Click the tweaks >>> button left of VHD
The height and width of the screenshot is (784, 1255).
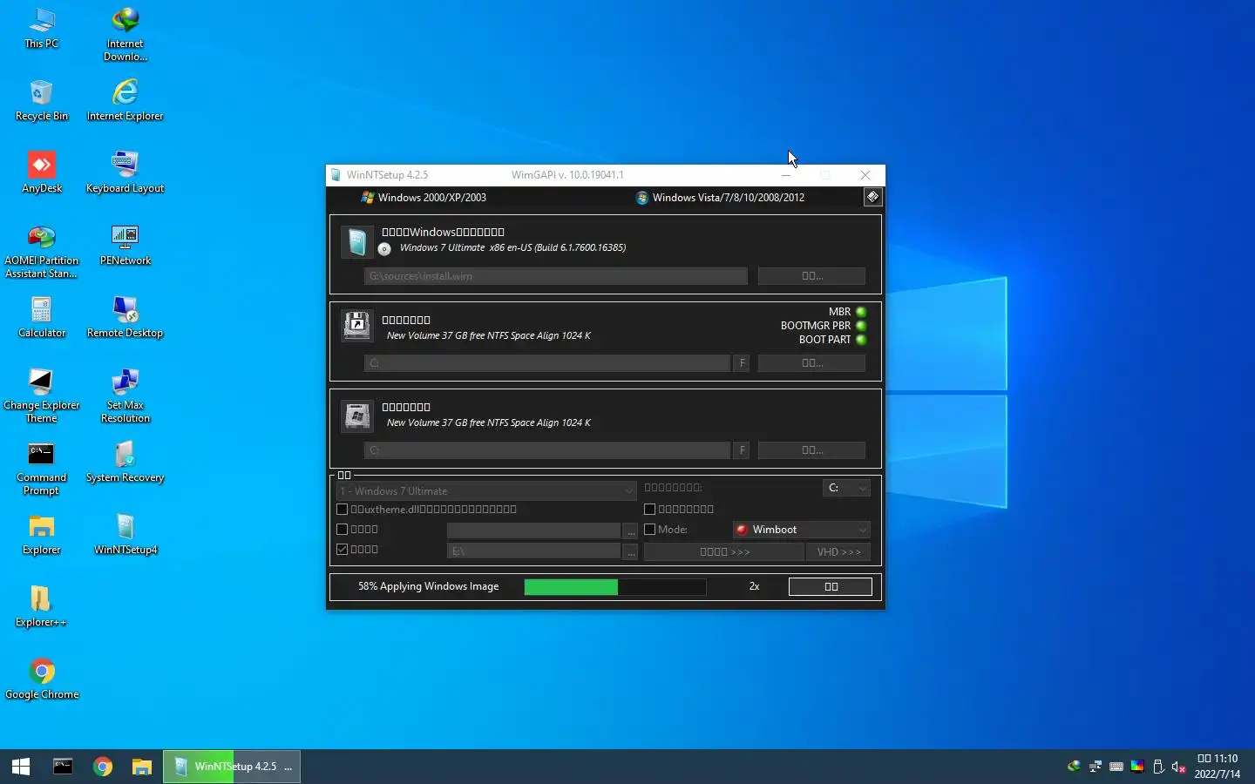coord(724,552)
